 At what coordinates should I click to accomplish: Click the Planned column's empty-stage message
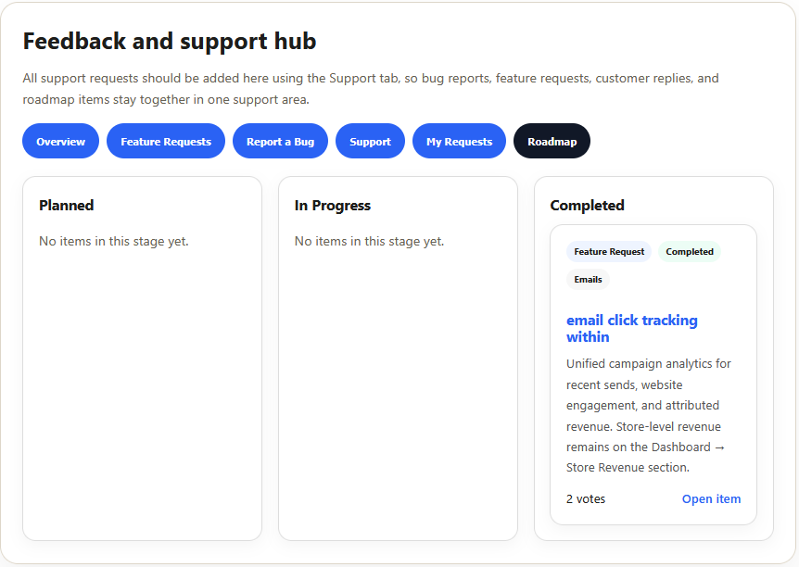pyautogui.click(x=114, y=241)
